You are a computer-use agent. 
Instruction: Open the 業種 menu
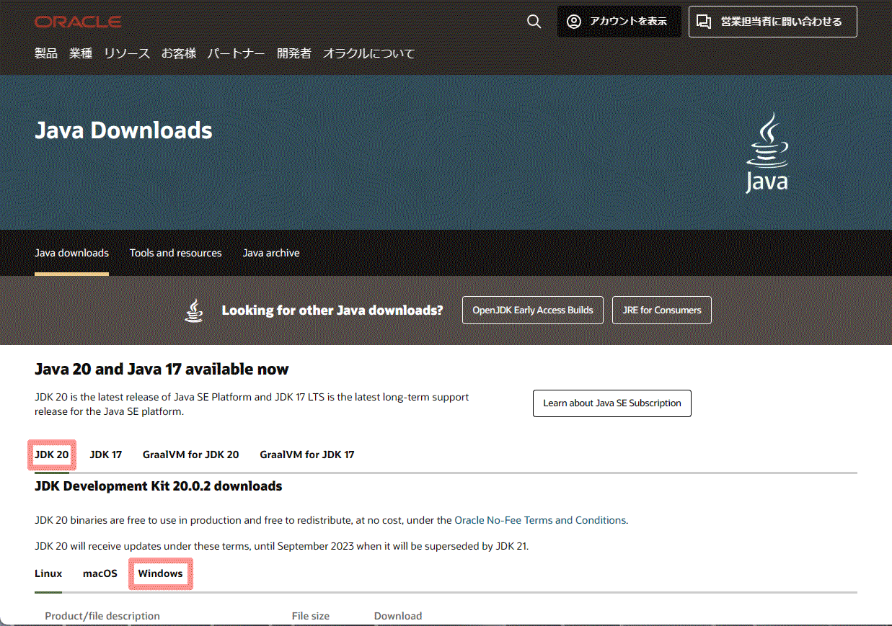(81, 53)
